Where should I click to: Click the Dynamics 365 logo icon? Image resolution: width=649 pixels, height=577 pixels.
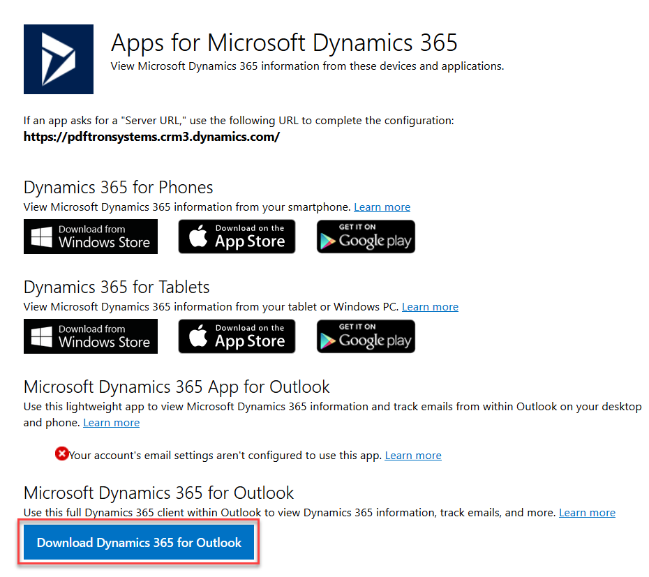[59, 59]
